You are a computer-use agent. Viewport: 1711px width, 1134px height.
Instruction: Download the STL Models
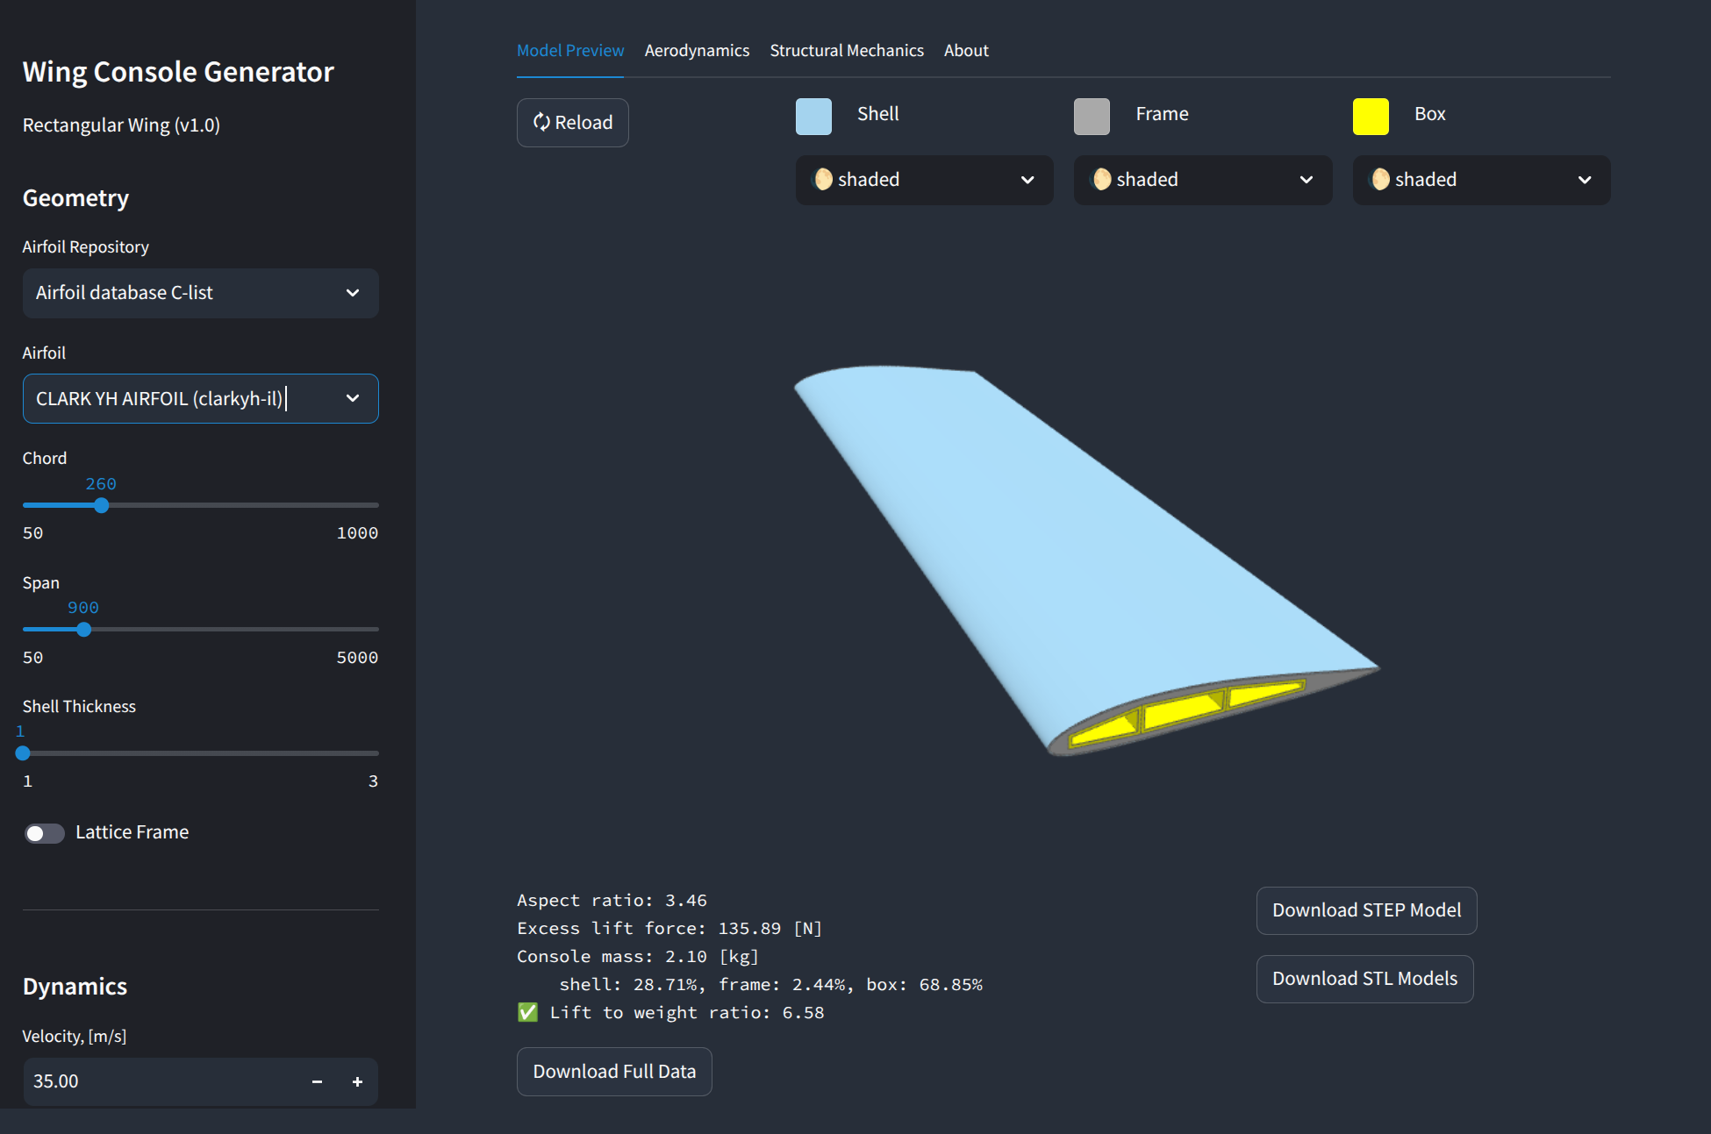1364,979
